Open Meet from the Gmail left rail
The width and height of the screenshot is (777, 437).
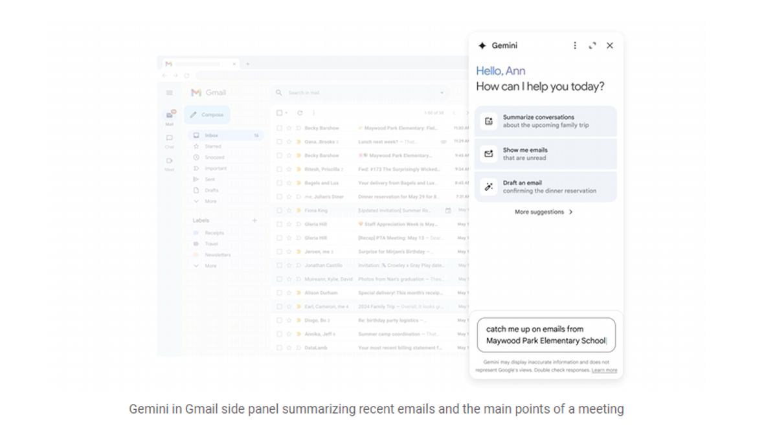click(x=170, y=161)
